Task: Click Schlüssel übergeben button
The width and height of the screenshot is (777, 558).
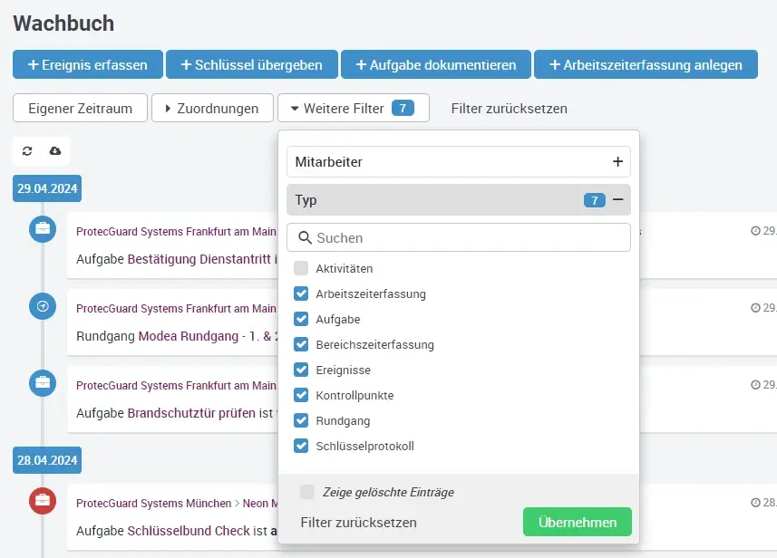Action: 251,65
